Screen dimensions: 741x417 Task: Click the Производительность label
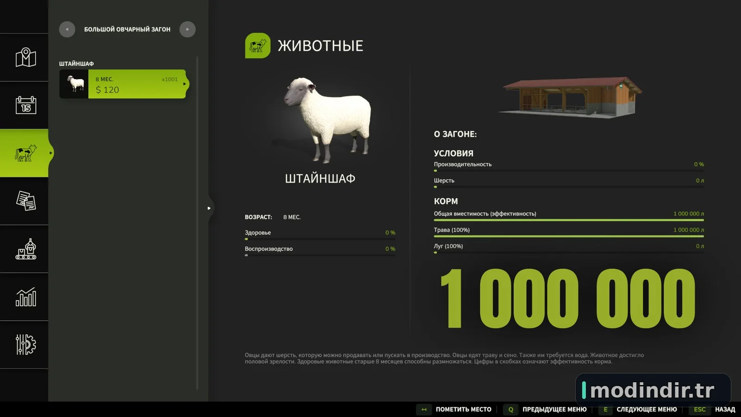click(x=463, y=164)
